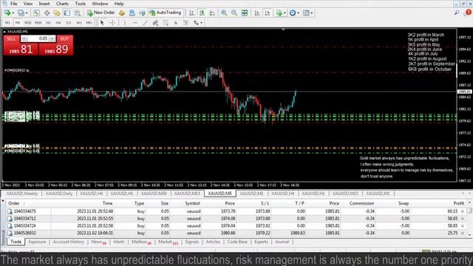This screenshot has height=266, width=473.
Task: Select the text label tool
Action: (x=186, y=23)
